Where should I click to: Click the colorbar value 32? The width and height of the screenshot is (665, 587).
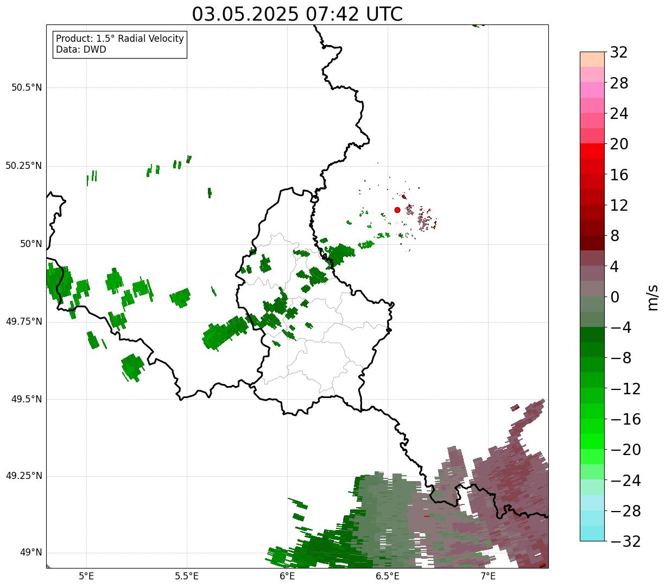[x=619, y=53]
